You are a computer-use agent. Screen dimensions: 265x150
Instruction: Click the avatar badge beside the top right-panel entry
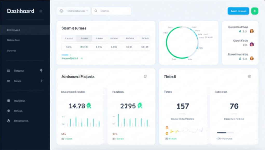pos(252,31)
